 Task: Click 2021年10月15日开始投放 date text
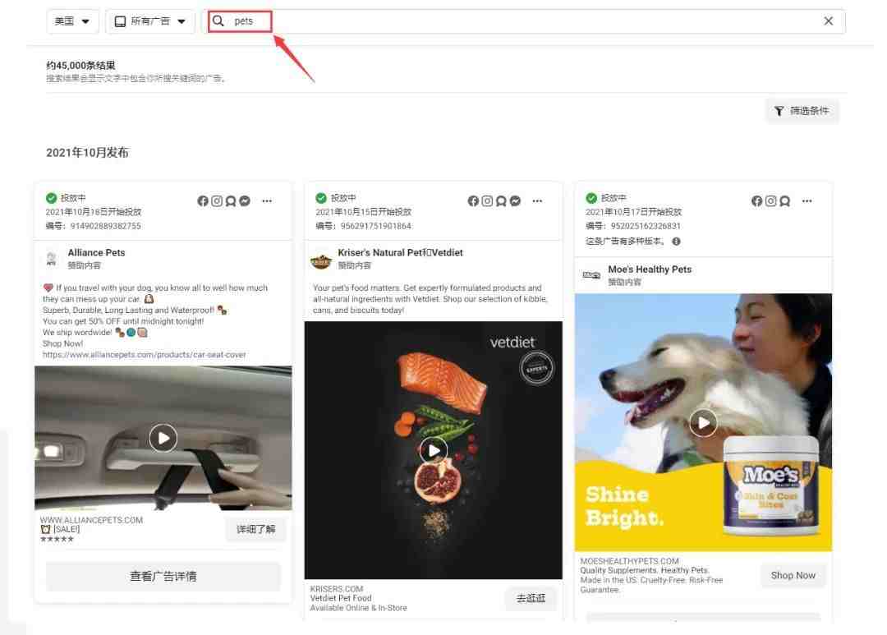pos(363,212)
